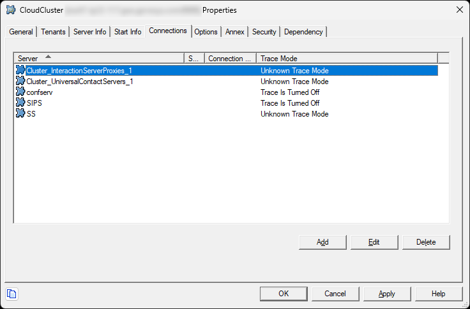Switch to the Security tab
This screenshot has width=470, height=309.
point(264,32)
